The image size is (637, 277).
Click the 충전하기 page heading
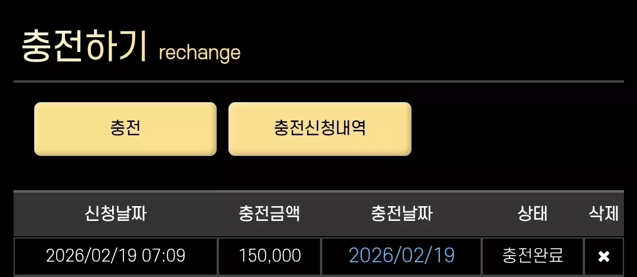[x=84, y=45]
